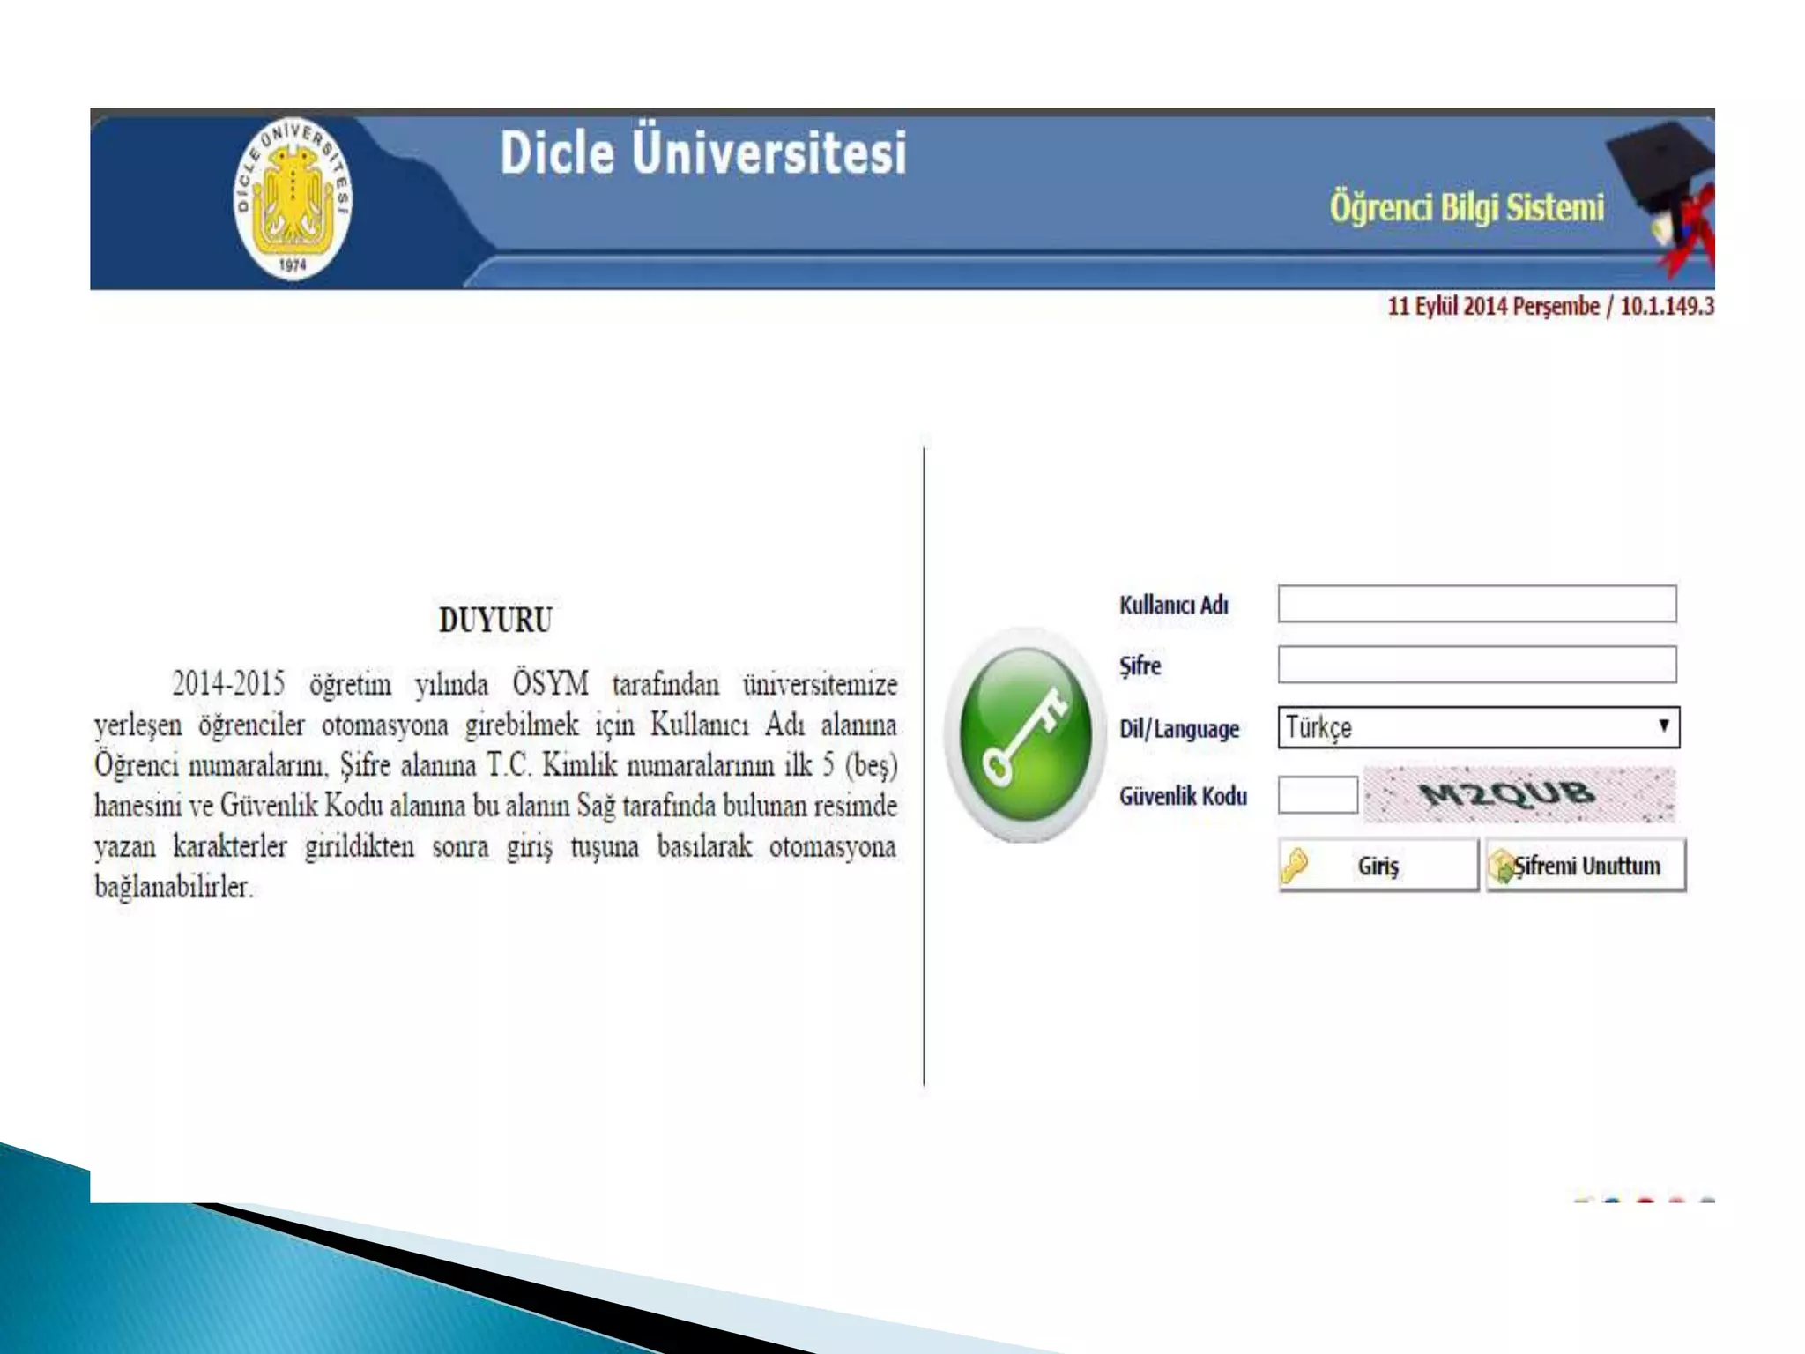This screenshot has height=1354, width=1805.
Task: Focus the Kullanıcı Adı input field
Action: tap(1476, 604)
